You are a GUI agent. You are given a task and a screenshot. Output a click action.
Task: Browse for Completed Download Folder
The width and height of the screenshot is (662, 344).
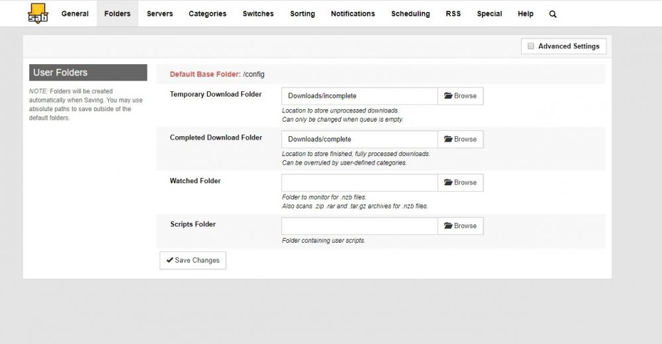tap(460, 140)
